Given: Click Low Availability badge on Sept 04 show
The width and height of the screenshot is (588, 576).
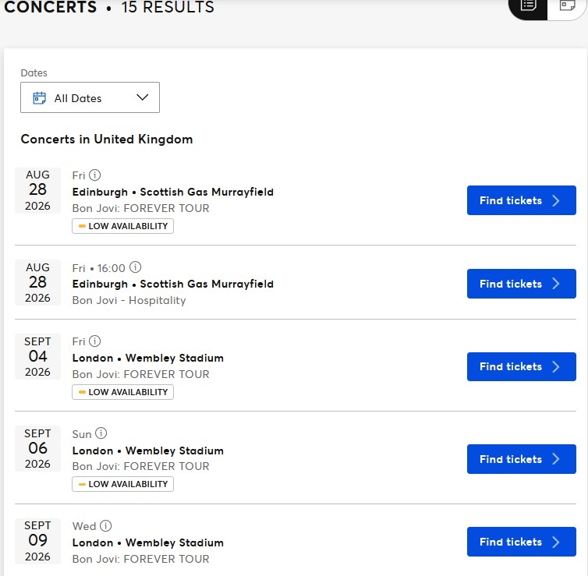Looking at the screenshot, I should [x=122, y=392].
